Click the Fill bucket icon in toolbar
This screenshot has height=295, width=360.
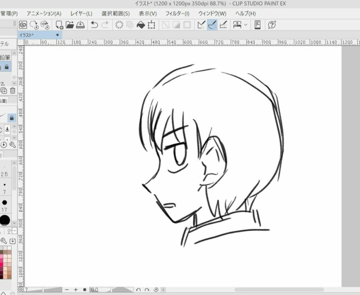tap(141, 25)
